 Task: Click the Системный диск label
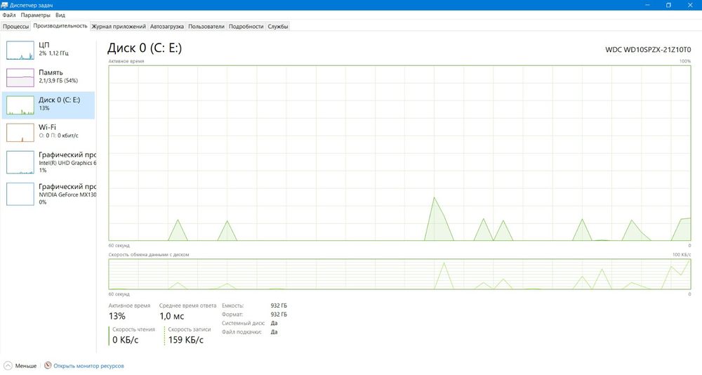pyautogui.click(x=244, y=323)
